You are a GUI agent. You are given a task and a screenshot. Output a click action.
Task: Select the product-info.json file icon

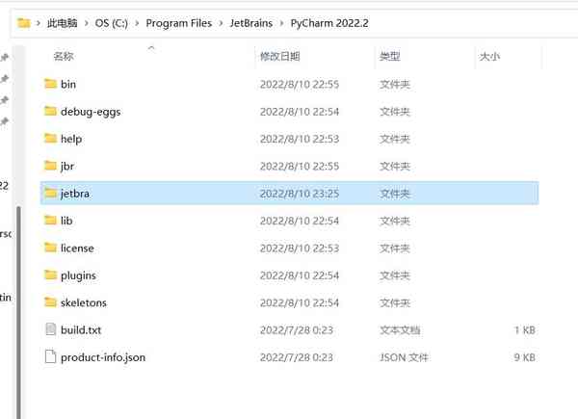tap(50, 356)
